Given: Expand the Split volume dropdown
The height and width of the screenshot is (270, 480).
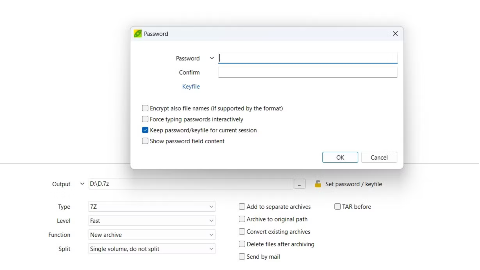Looking at the screenshot, I should 152,249.
